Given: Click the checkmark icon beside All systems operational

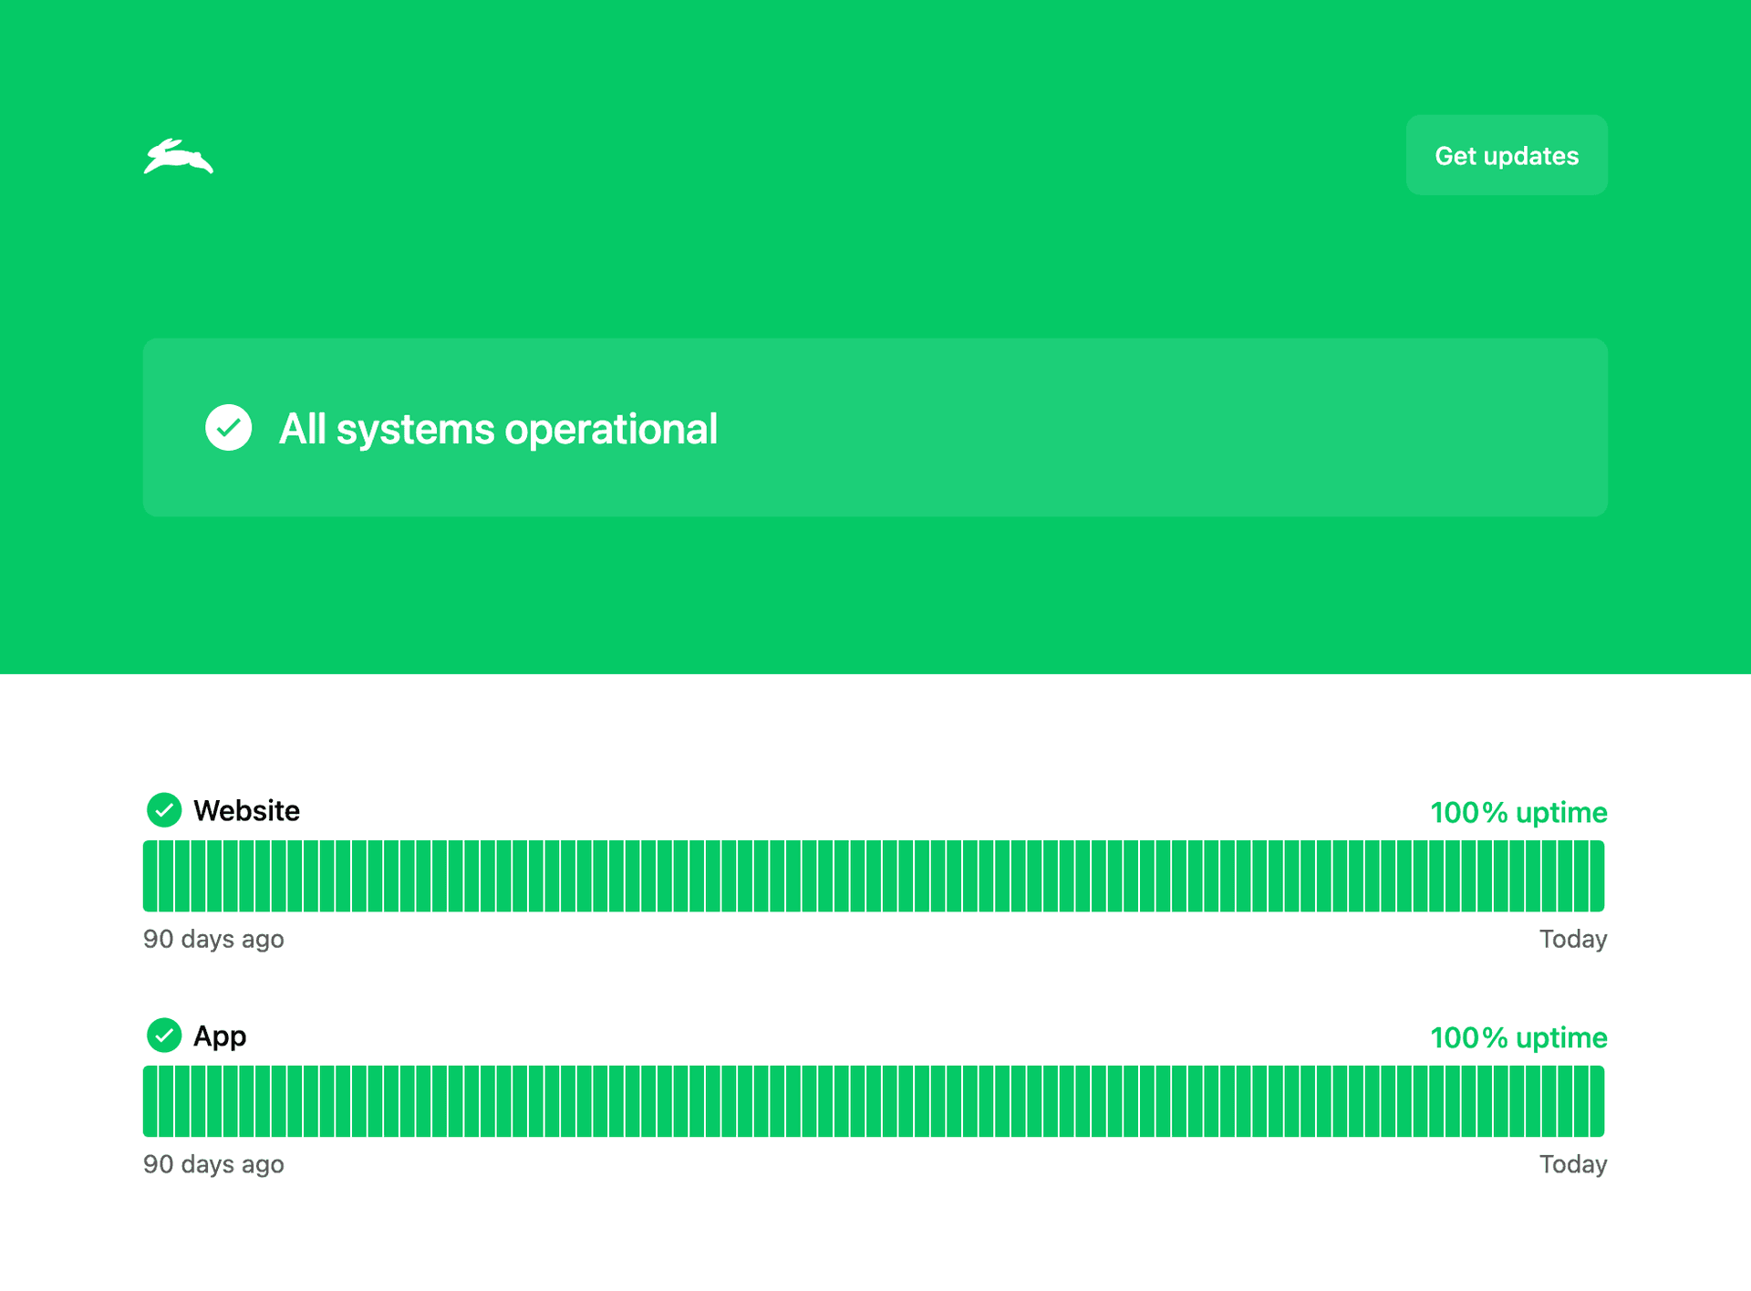Looking at the screenshot, I should coord(229,428).
